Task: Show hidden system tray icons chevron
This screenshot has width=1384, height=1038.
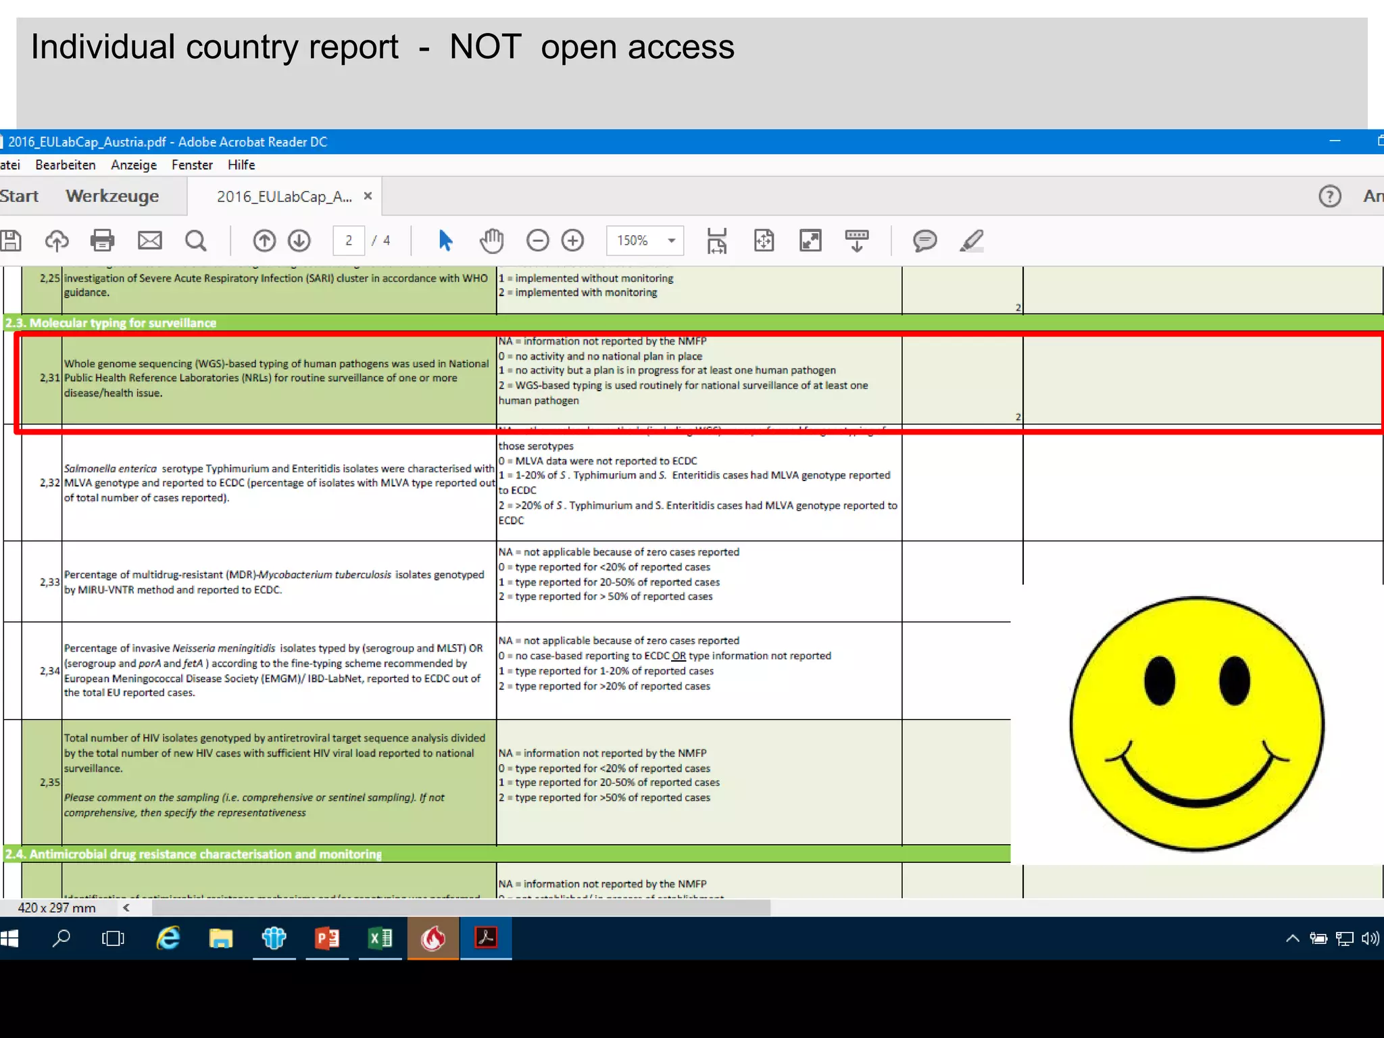Action: click(x=1292, y=938)
